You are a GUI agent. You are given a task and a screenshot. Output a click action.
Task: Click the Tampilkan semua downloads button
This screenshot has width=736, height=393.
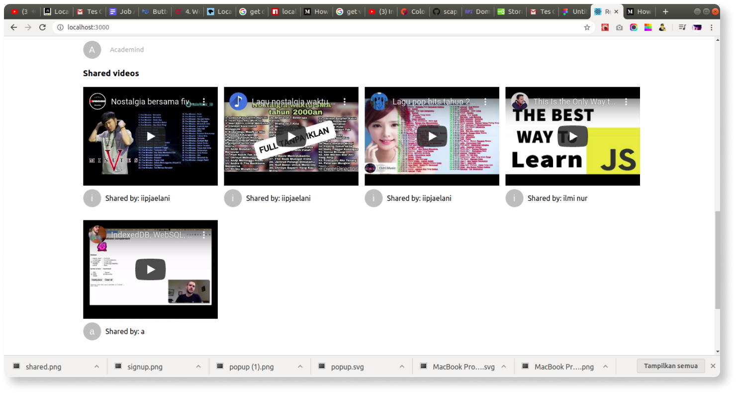(670, 366)
